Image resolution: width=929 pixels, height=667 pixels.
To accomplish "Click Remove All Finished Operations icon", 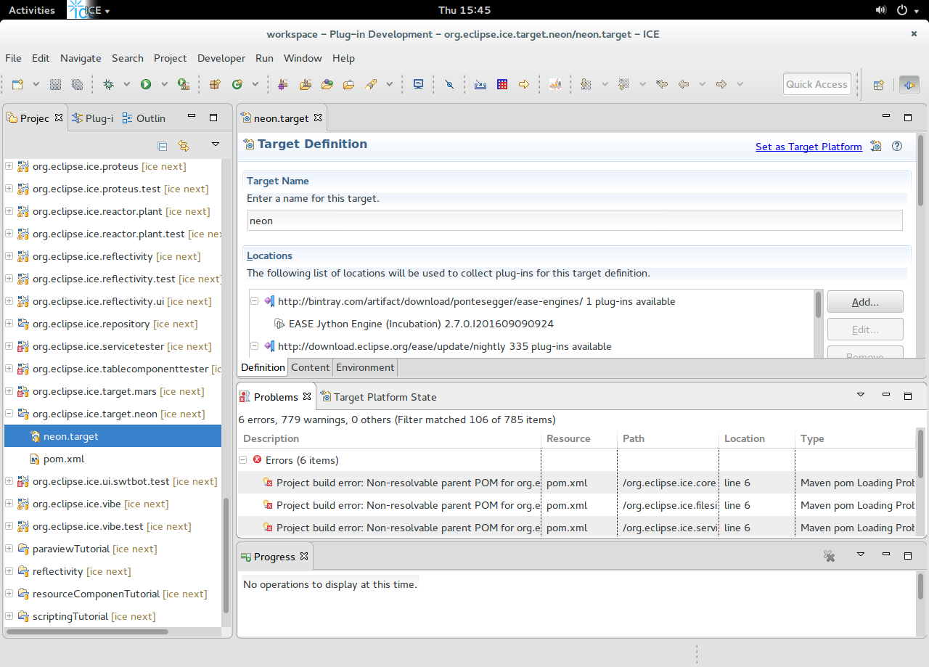I will tap(830, 556).
